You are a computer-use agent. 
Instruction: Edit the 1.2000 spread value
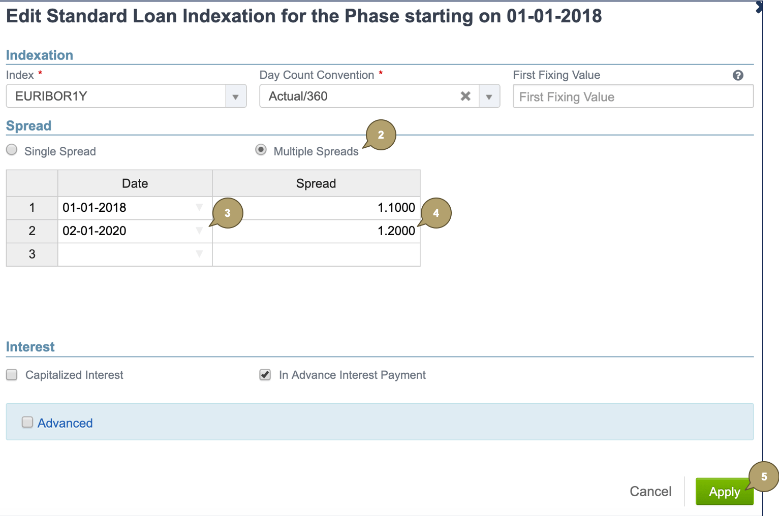[x=356, y=231]
